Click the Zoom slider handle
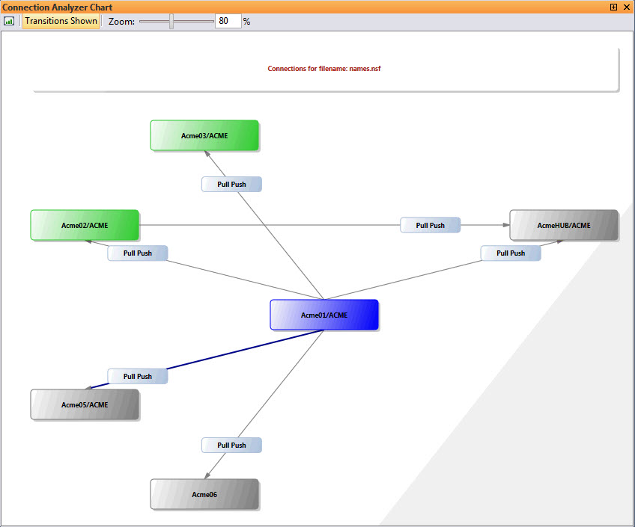The height and width of the screenshot is (527, 635). pos(171,22)
